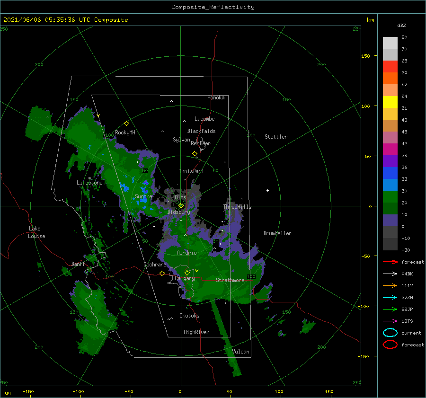
Task: Click the Stettler label
Action: [x=276, y=137]
